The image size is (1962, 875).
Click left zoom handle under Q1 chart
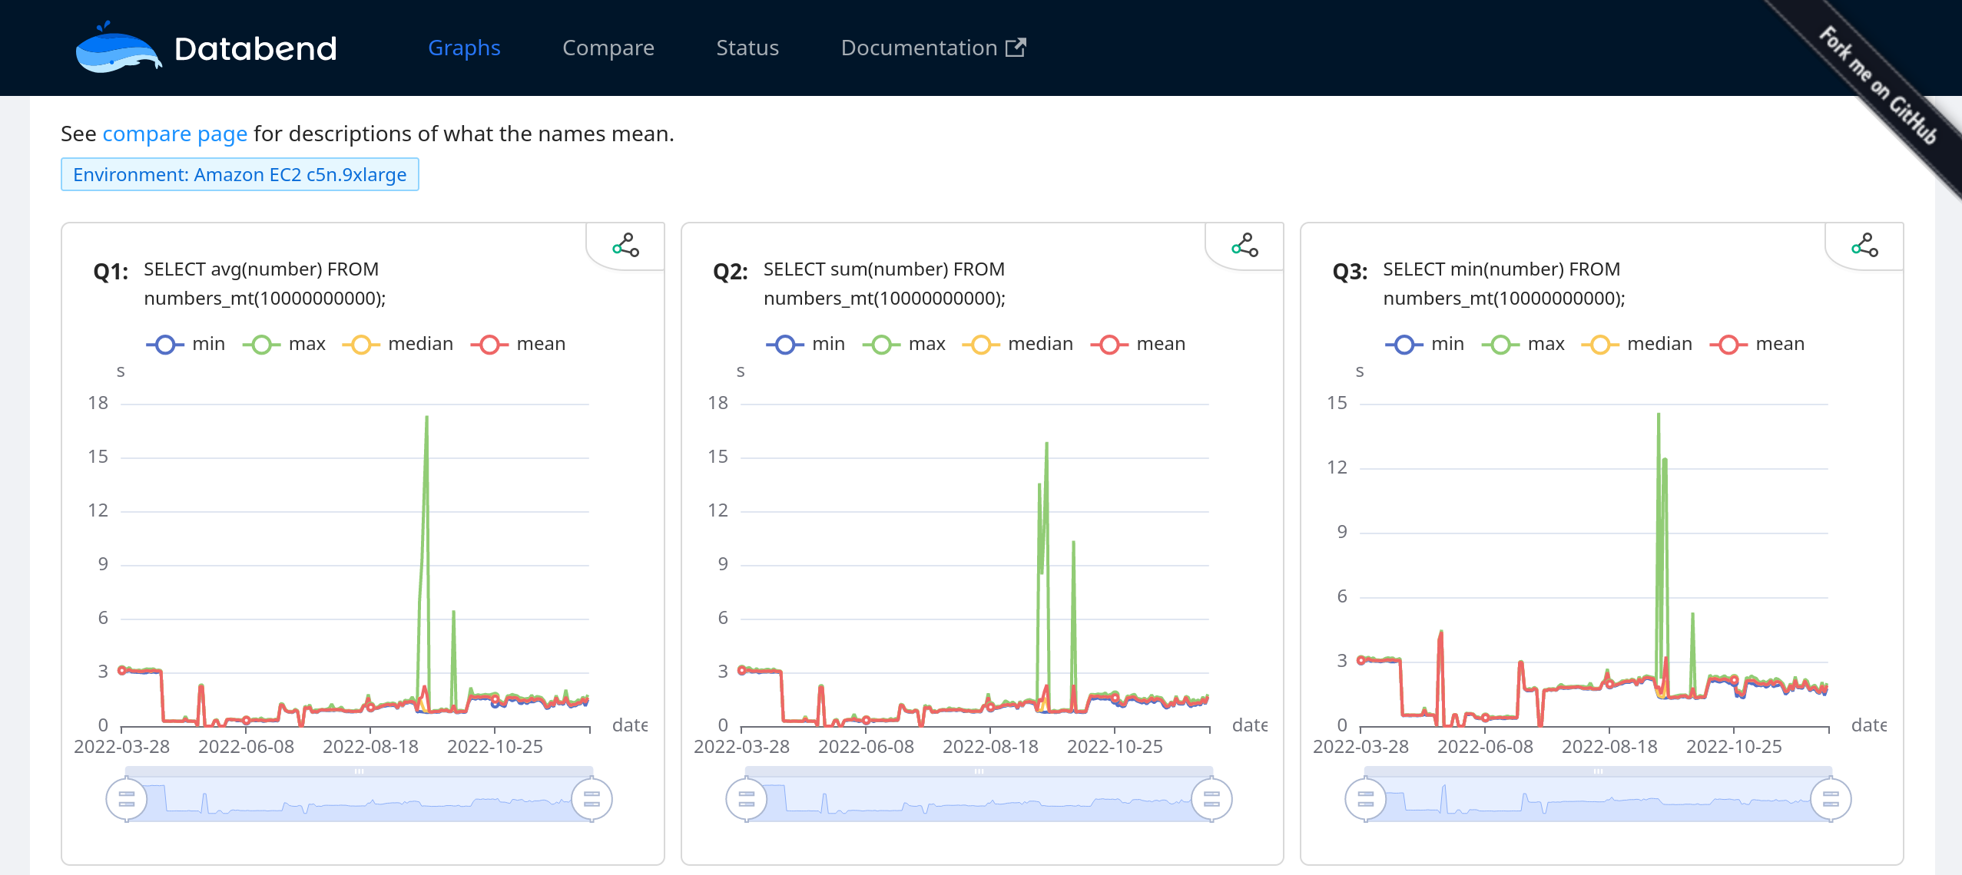[x=127, y=799]
